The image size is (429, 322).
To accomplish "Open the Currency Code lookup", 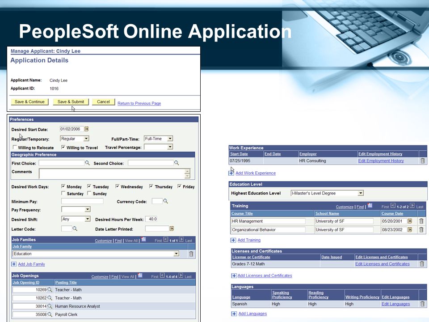I will coord(165,201).
